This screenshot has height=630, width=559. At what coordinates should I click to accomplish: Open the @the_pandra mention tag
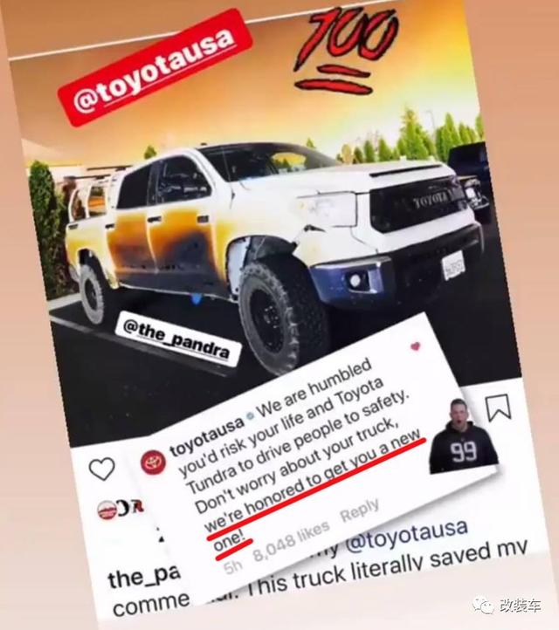(x=177, y=339)
